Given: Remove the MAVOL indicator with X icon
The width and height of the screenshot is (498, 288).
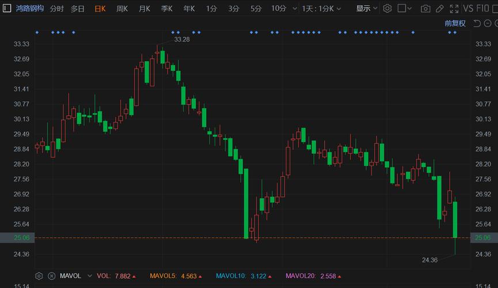Looking at the screenshot, I should [51, 276].
